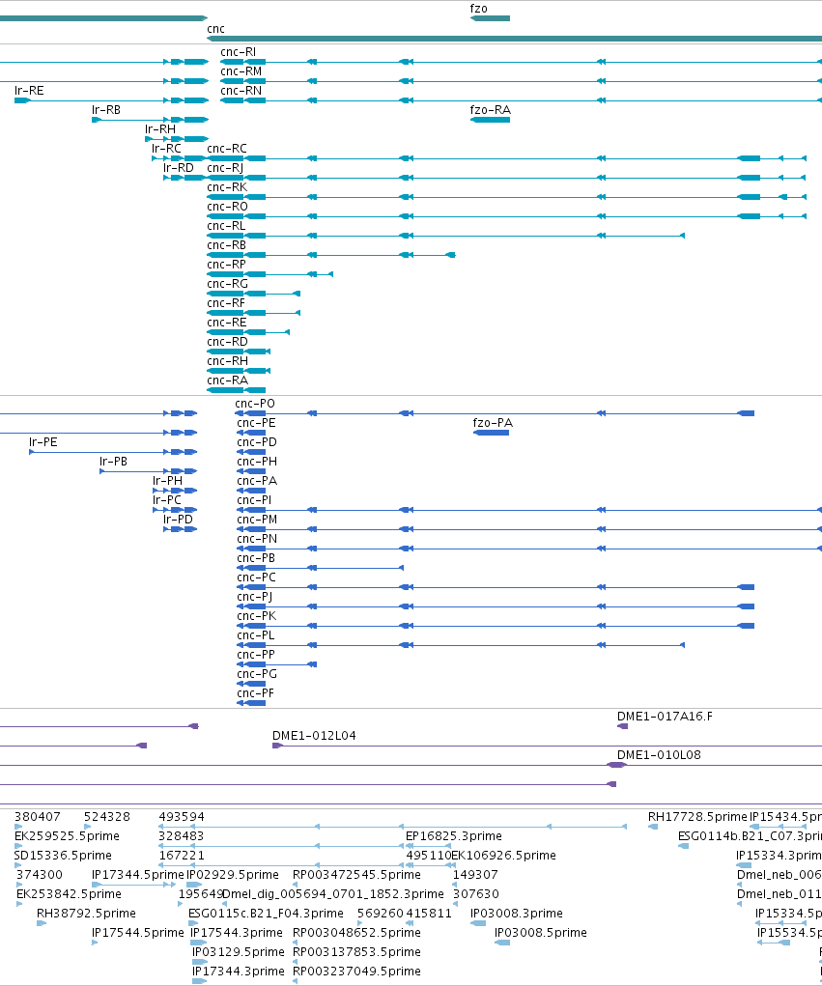The height and width of the screenshot is (986, 822).
Task: Select the cnc-PJ protein label
Action: (x=255, y=597)
